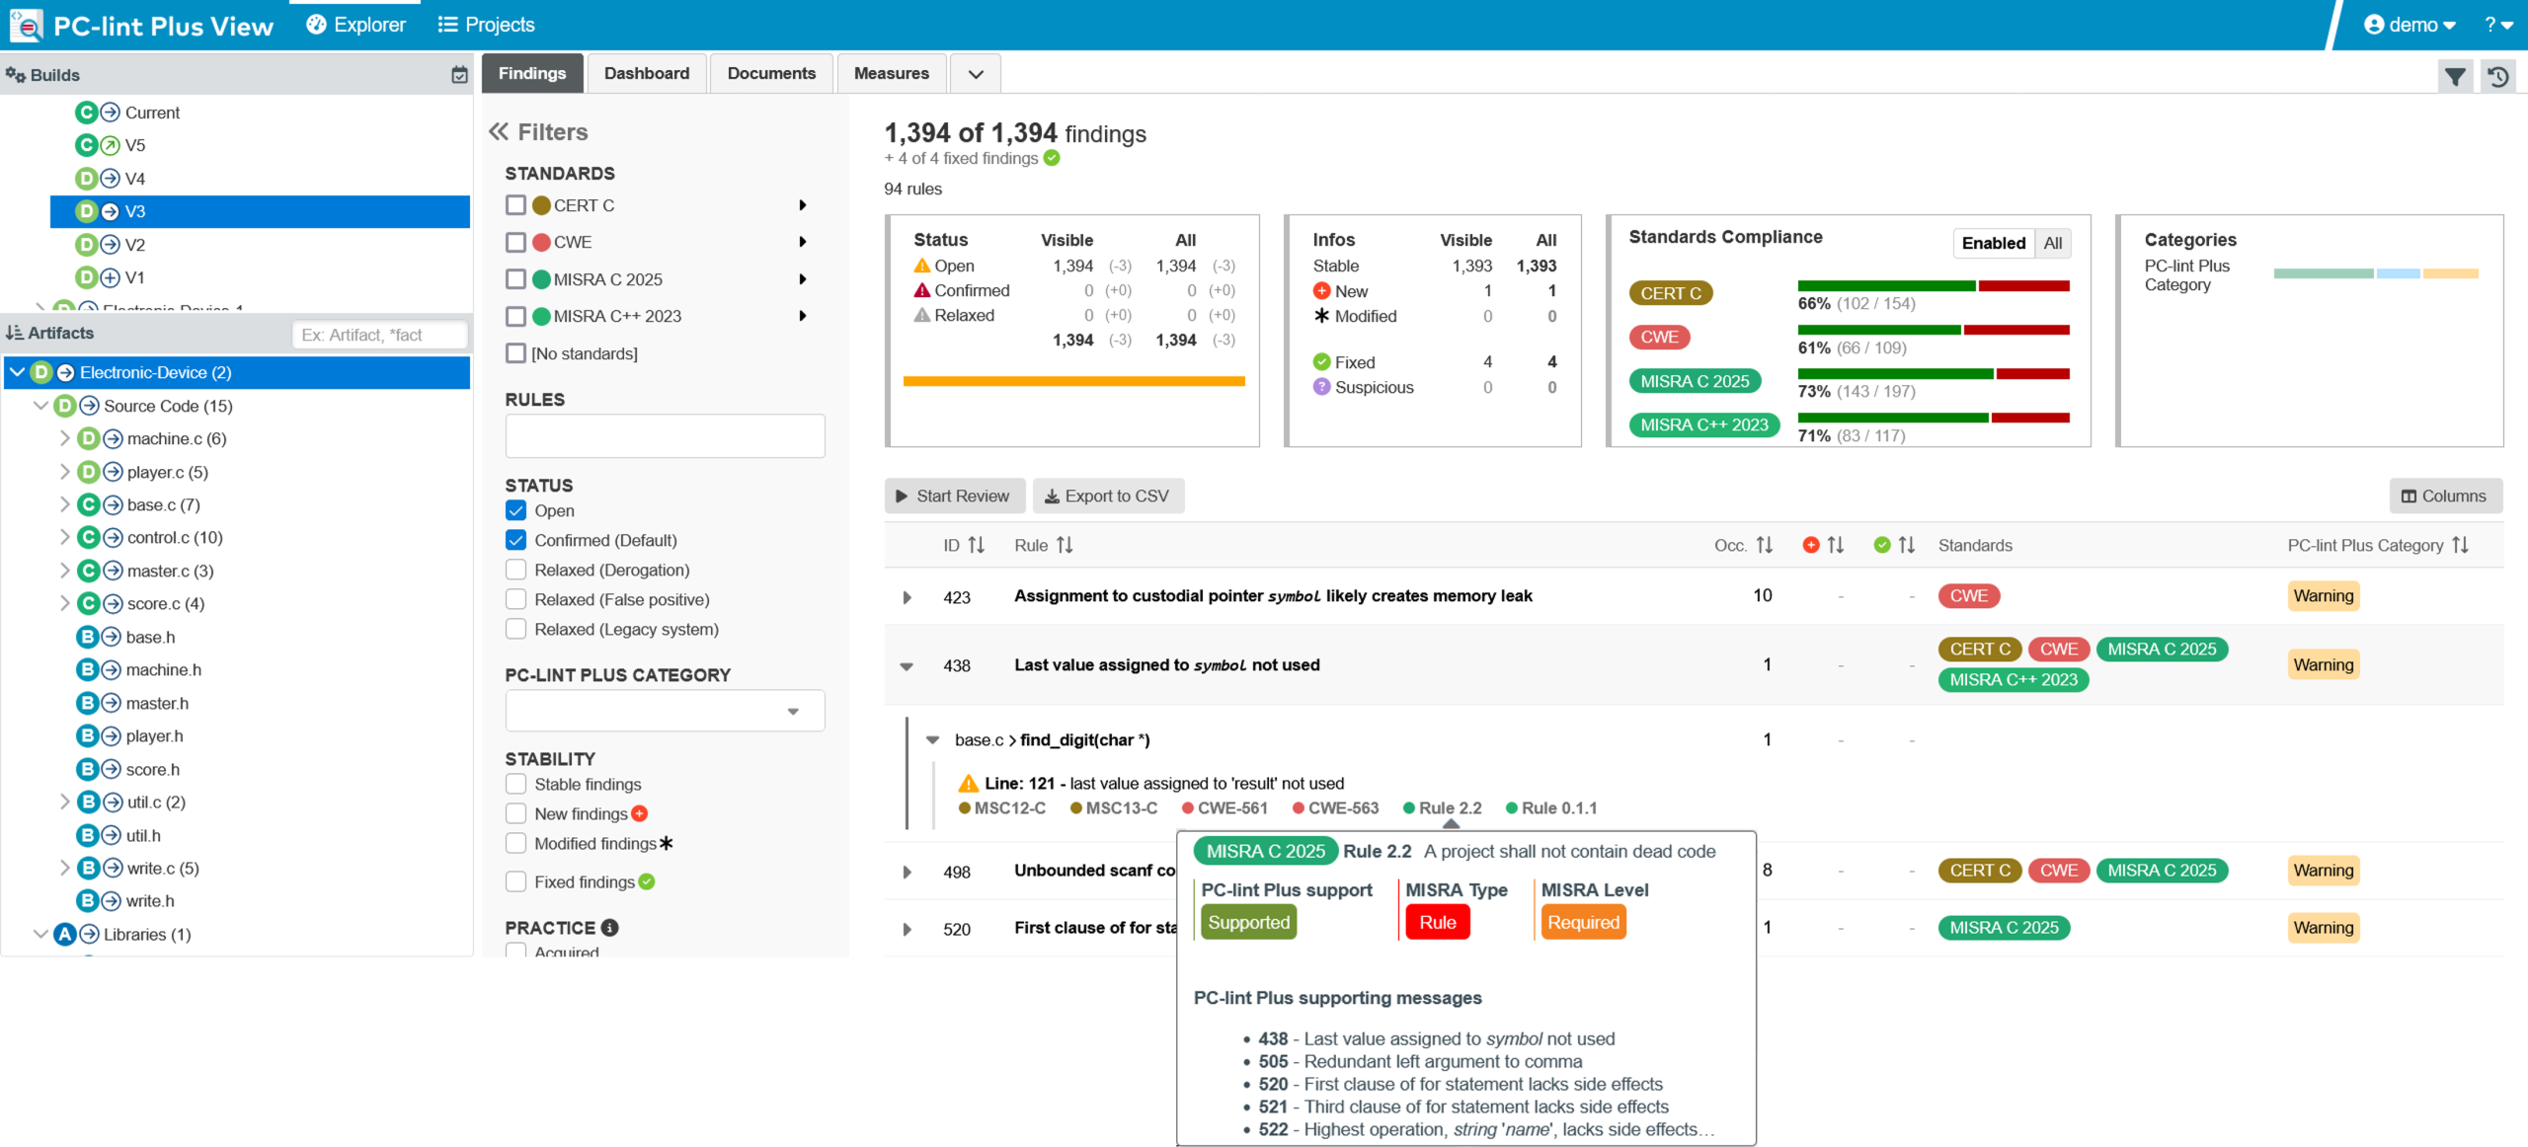Click the Builds calendar icon

coord(459,75)
